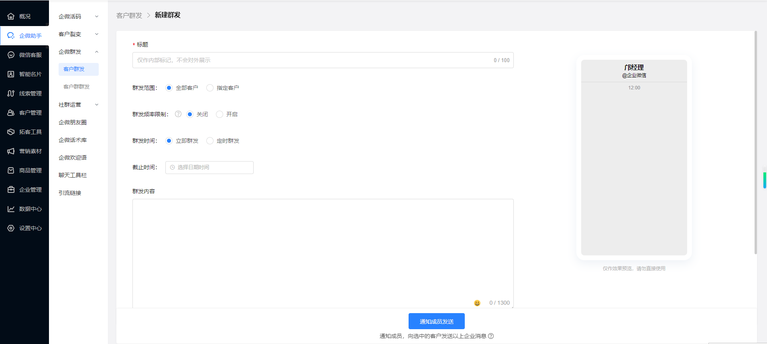Click help icon beside 群发频率限制
Image resolution: width=767 pixels, height=344 pixels.
click(x=178, y=114)
